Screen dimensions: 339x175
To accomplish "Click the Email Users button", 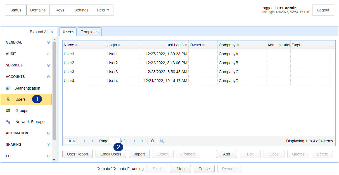I will click(111, 154).
